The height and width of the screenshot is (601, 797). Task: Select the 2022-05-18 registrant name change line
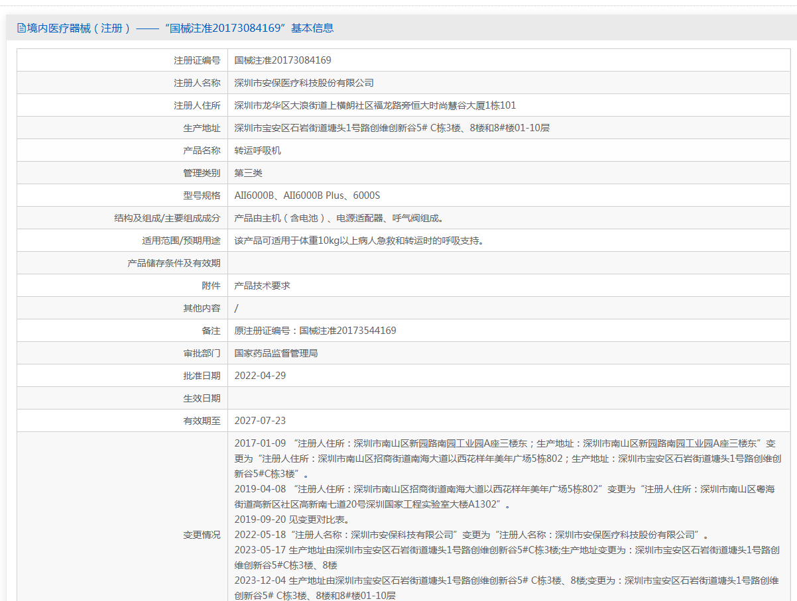point(471,535)
